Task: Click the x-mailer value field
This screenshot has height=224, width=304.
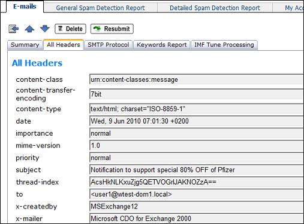Action: click(x=197, y=219)
